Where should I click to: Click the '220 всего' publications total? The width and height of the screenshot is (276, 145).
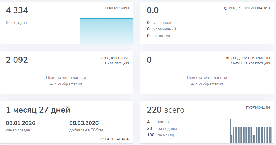click(x=165, y=110)
